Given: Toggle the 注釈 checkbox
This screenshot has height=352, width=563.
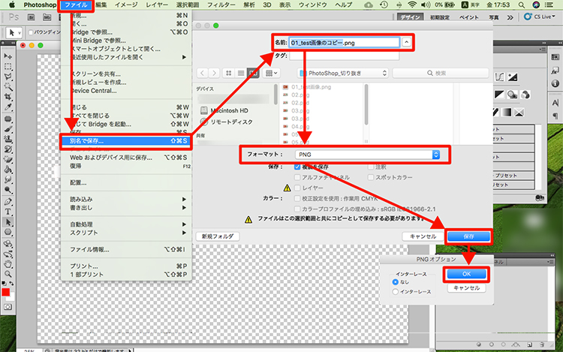Looking at the screenshot, I should pos(371,167).
